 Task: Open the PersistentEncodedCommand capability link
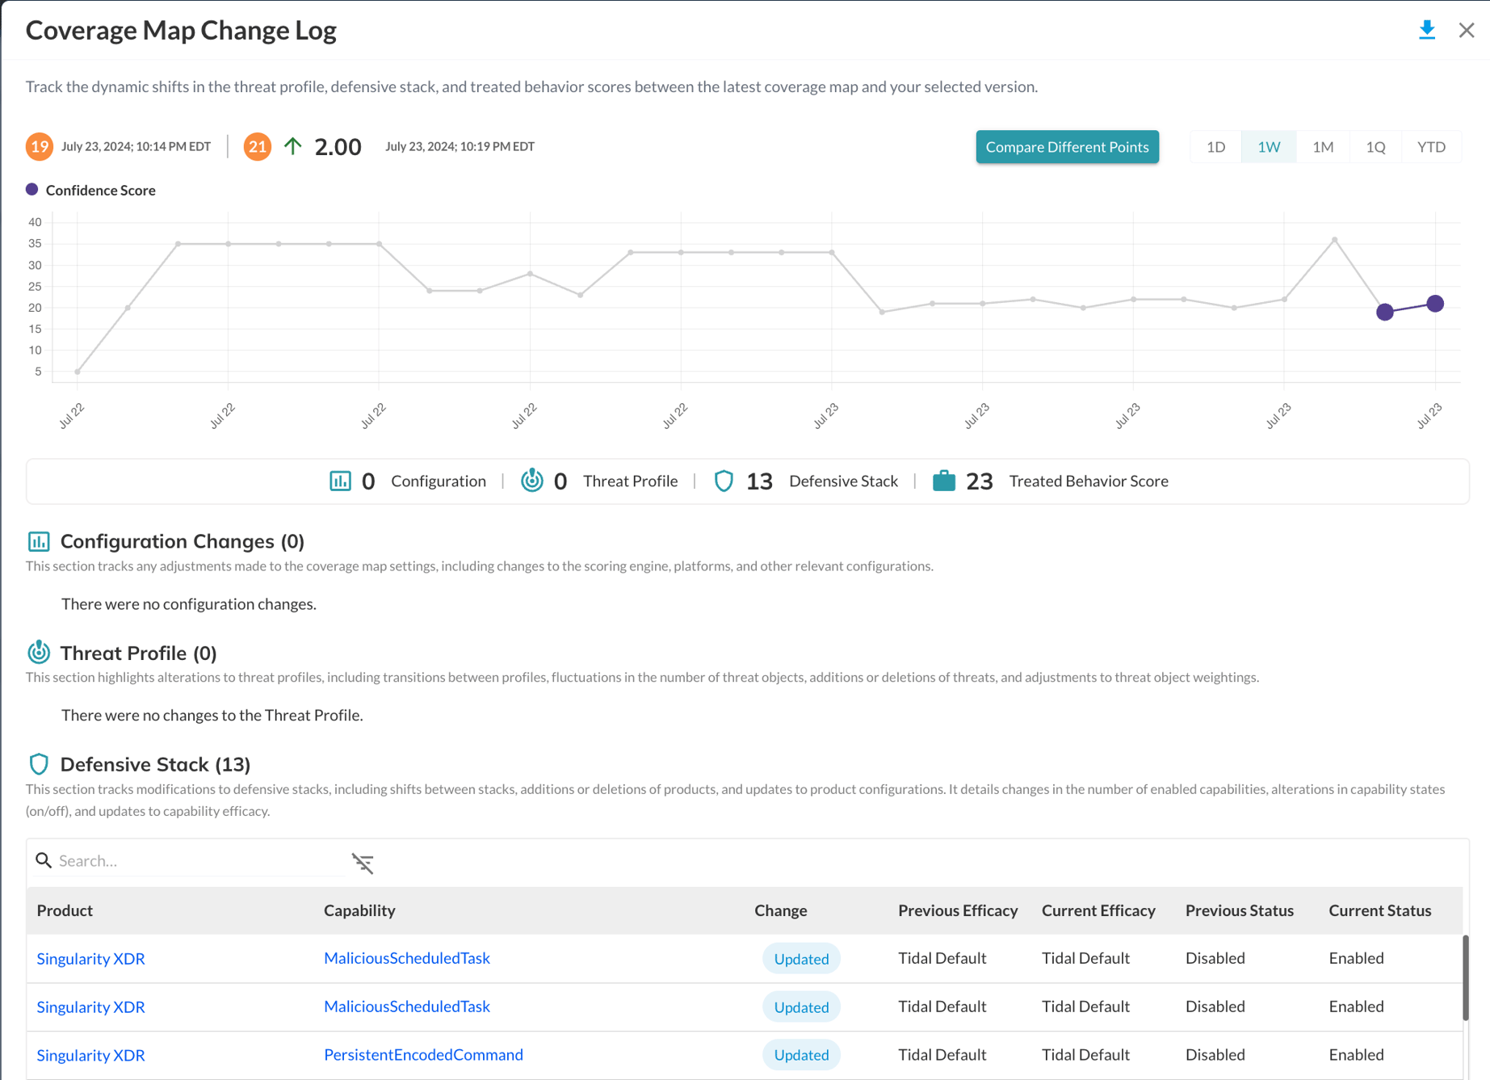coord(423,1054)
